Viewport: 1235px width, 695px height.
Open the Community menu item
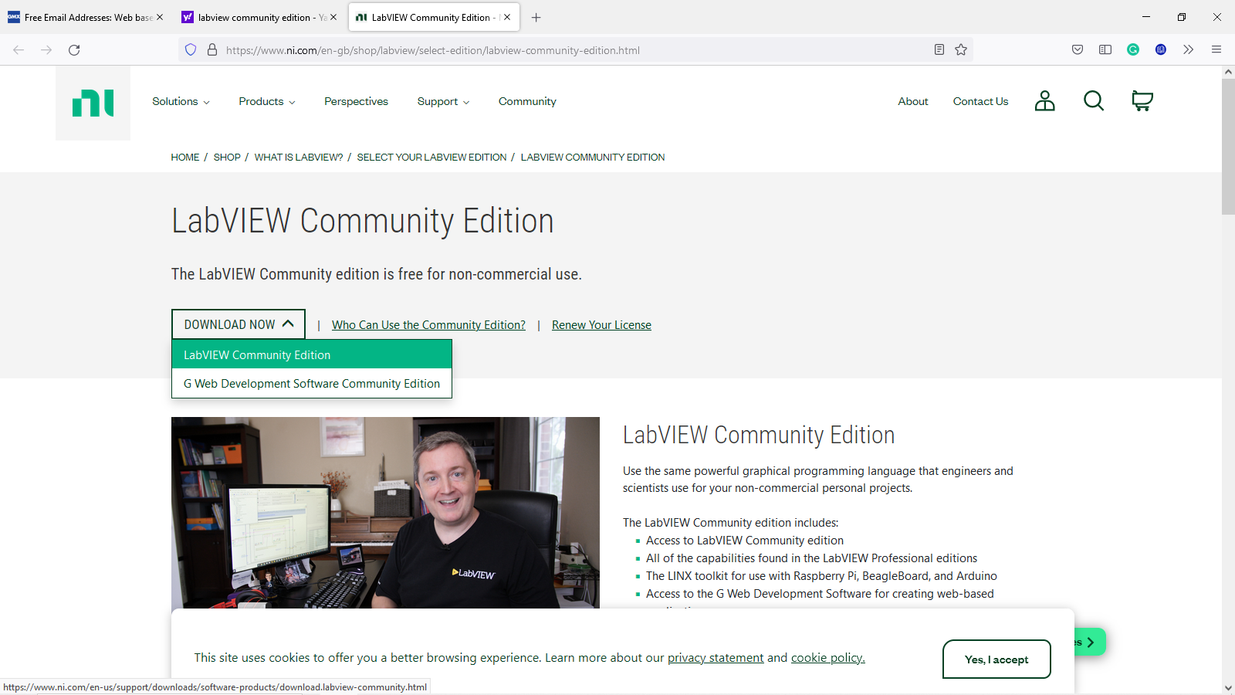(527, 102)
